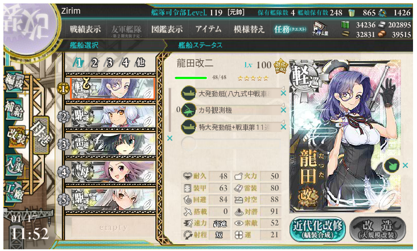Click the カ号観測機 autogyro equipment icon
This screenshot has height=251, width=417.
click(188, 110)
